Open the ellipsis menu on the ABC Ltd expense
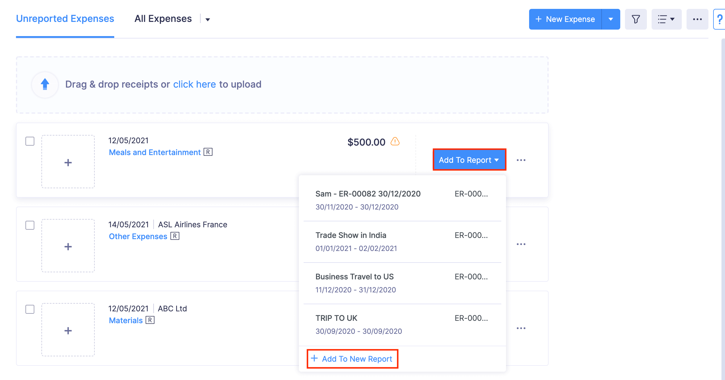Image resolution: width=725 pixels, height=380 pixels. click(x=521, y=328)
